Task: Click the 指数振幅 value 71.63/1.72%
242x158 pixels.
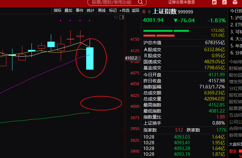Action: tap(212, 87)
